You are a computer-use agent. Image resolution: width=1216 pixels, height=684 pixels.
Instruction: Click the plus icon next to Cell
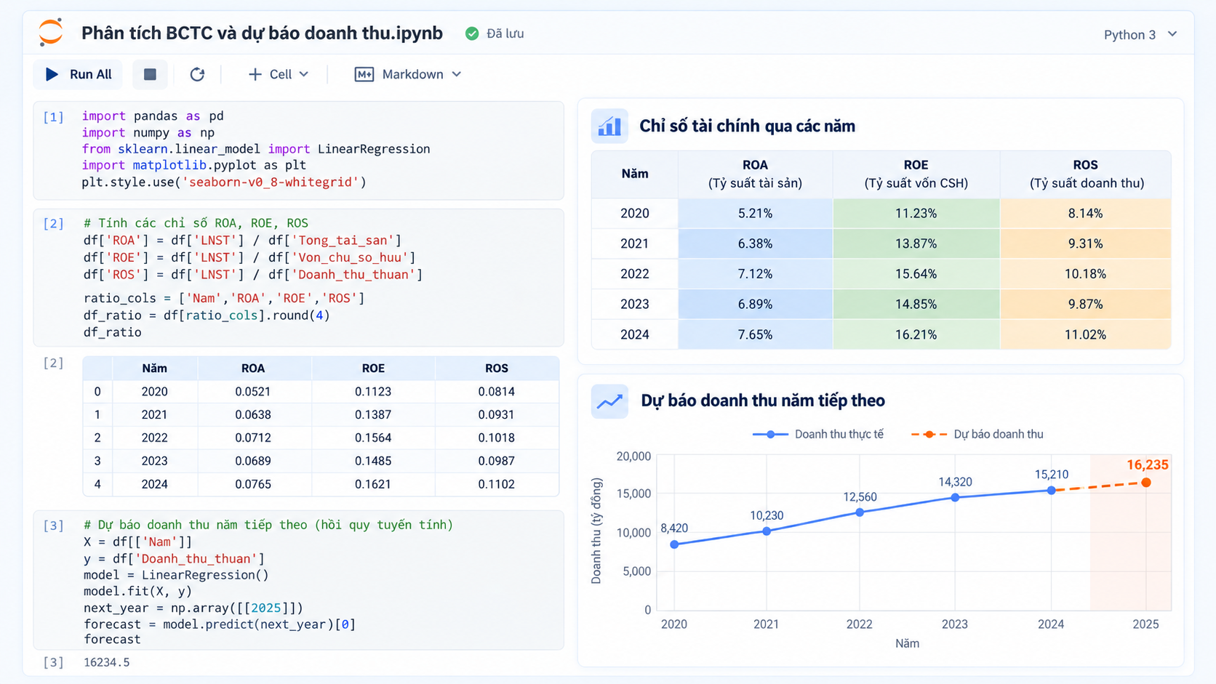coord(255,74)
